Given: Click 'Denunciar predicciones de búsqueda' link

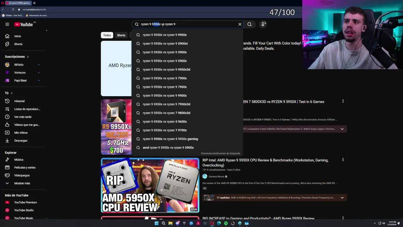Looking at the screenshot, I should (x=220, y=154).
